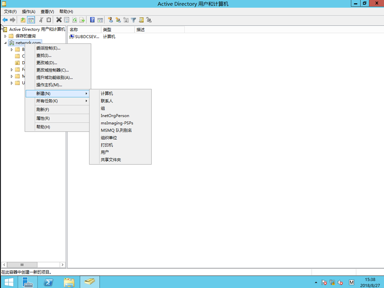Viewport: 384px width, 288px height.
Task: Click the Create New Group toolbar icon
Action: (118, 20)
